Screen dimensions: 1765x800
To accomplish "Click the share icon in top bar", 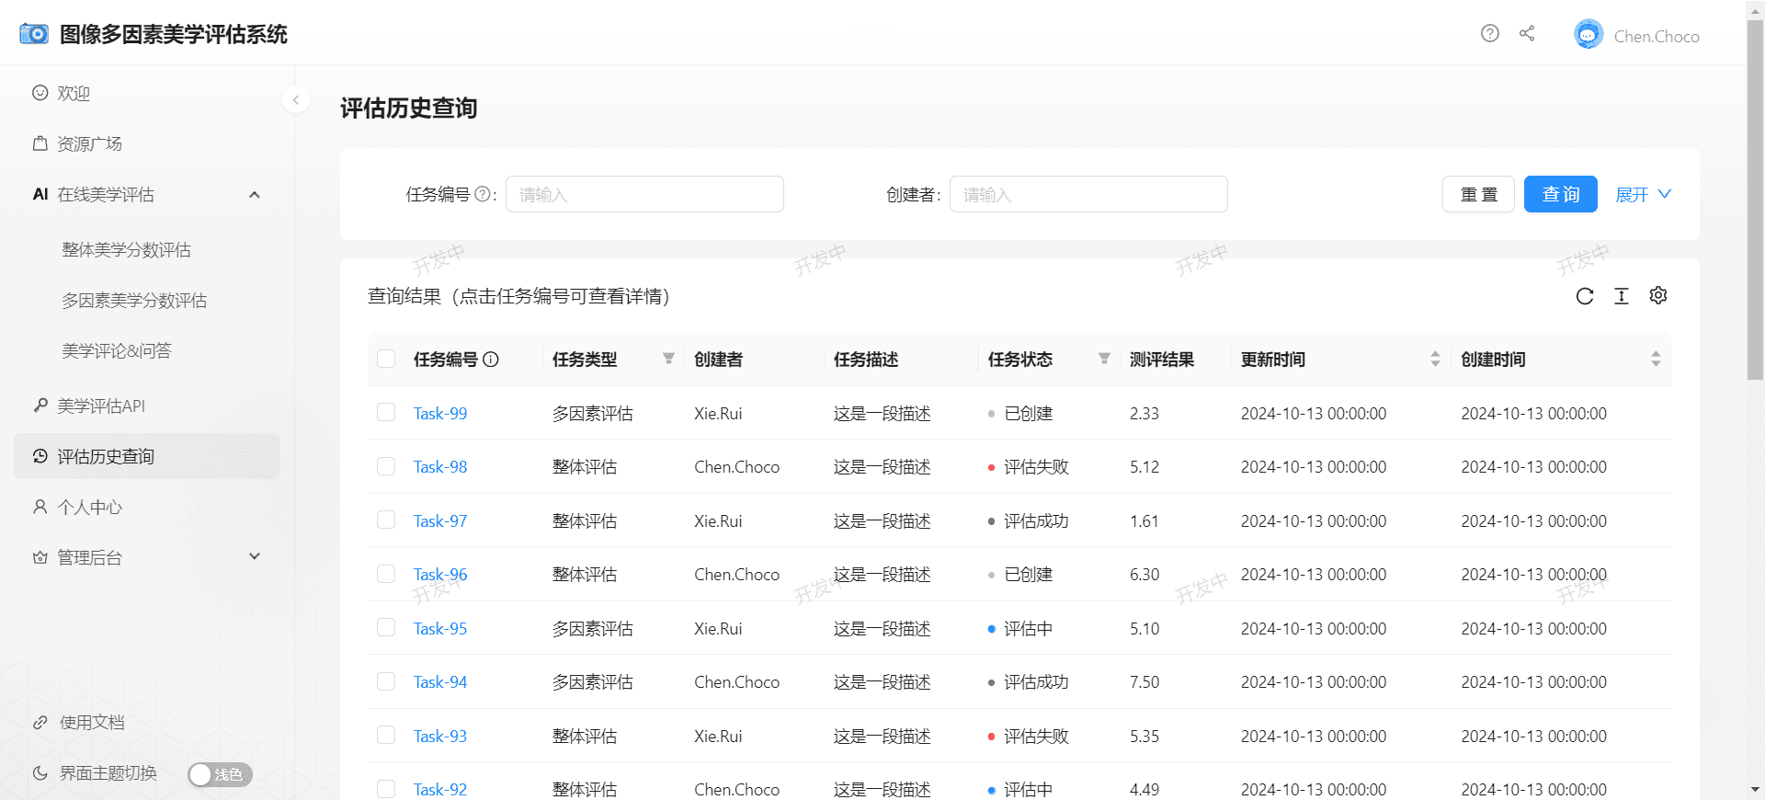I will click(1527, 34).
